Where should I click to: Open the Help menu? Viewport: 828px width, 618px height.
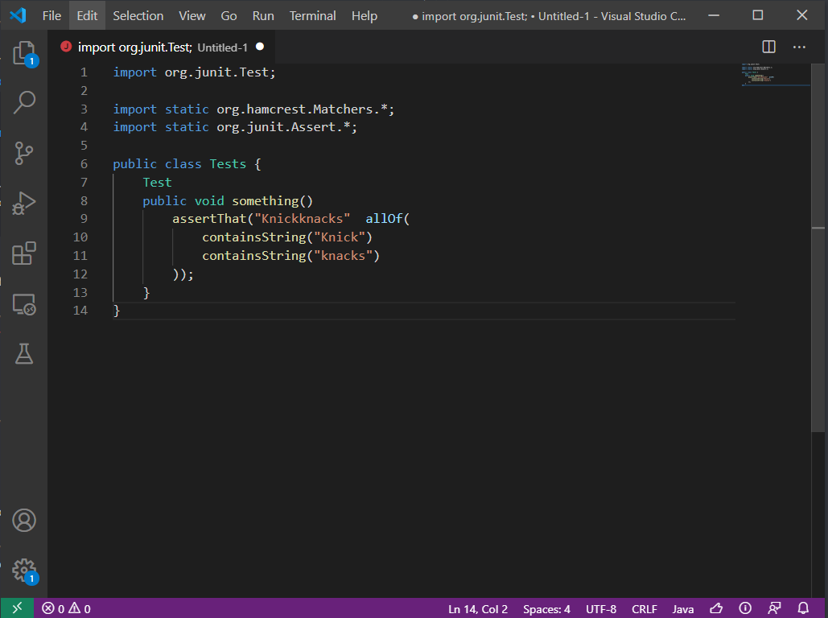tap(365, 16)
